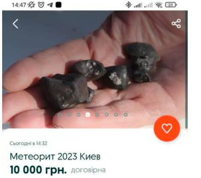Screen dimensions: 201x178
Task: Tap the alarm clock status icon
Action: 41,5
